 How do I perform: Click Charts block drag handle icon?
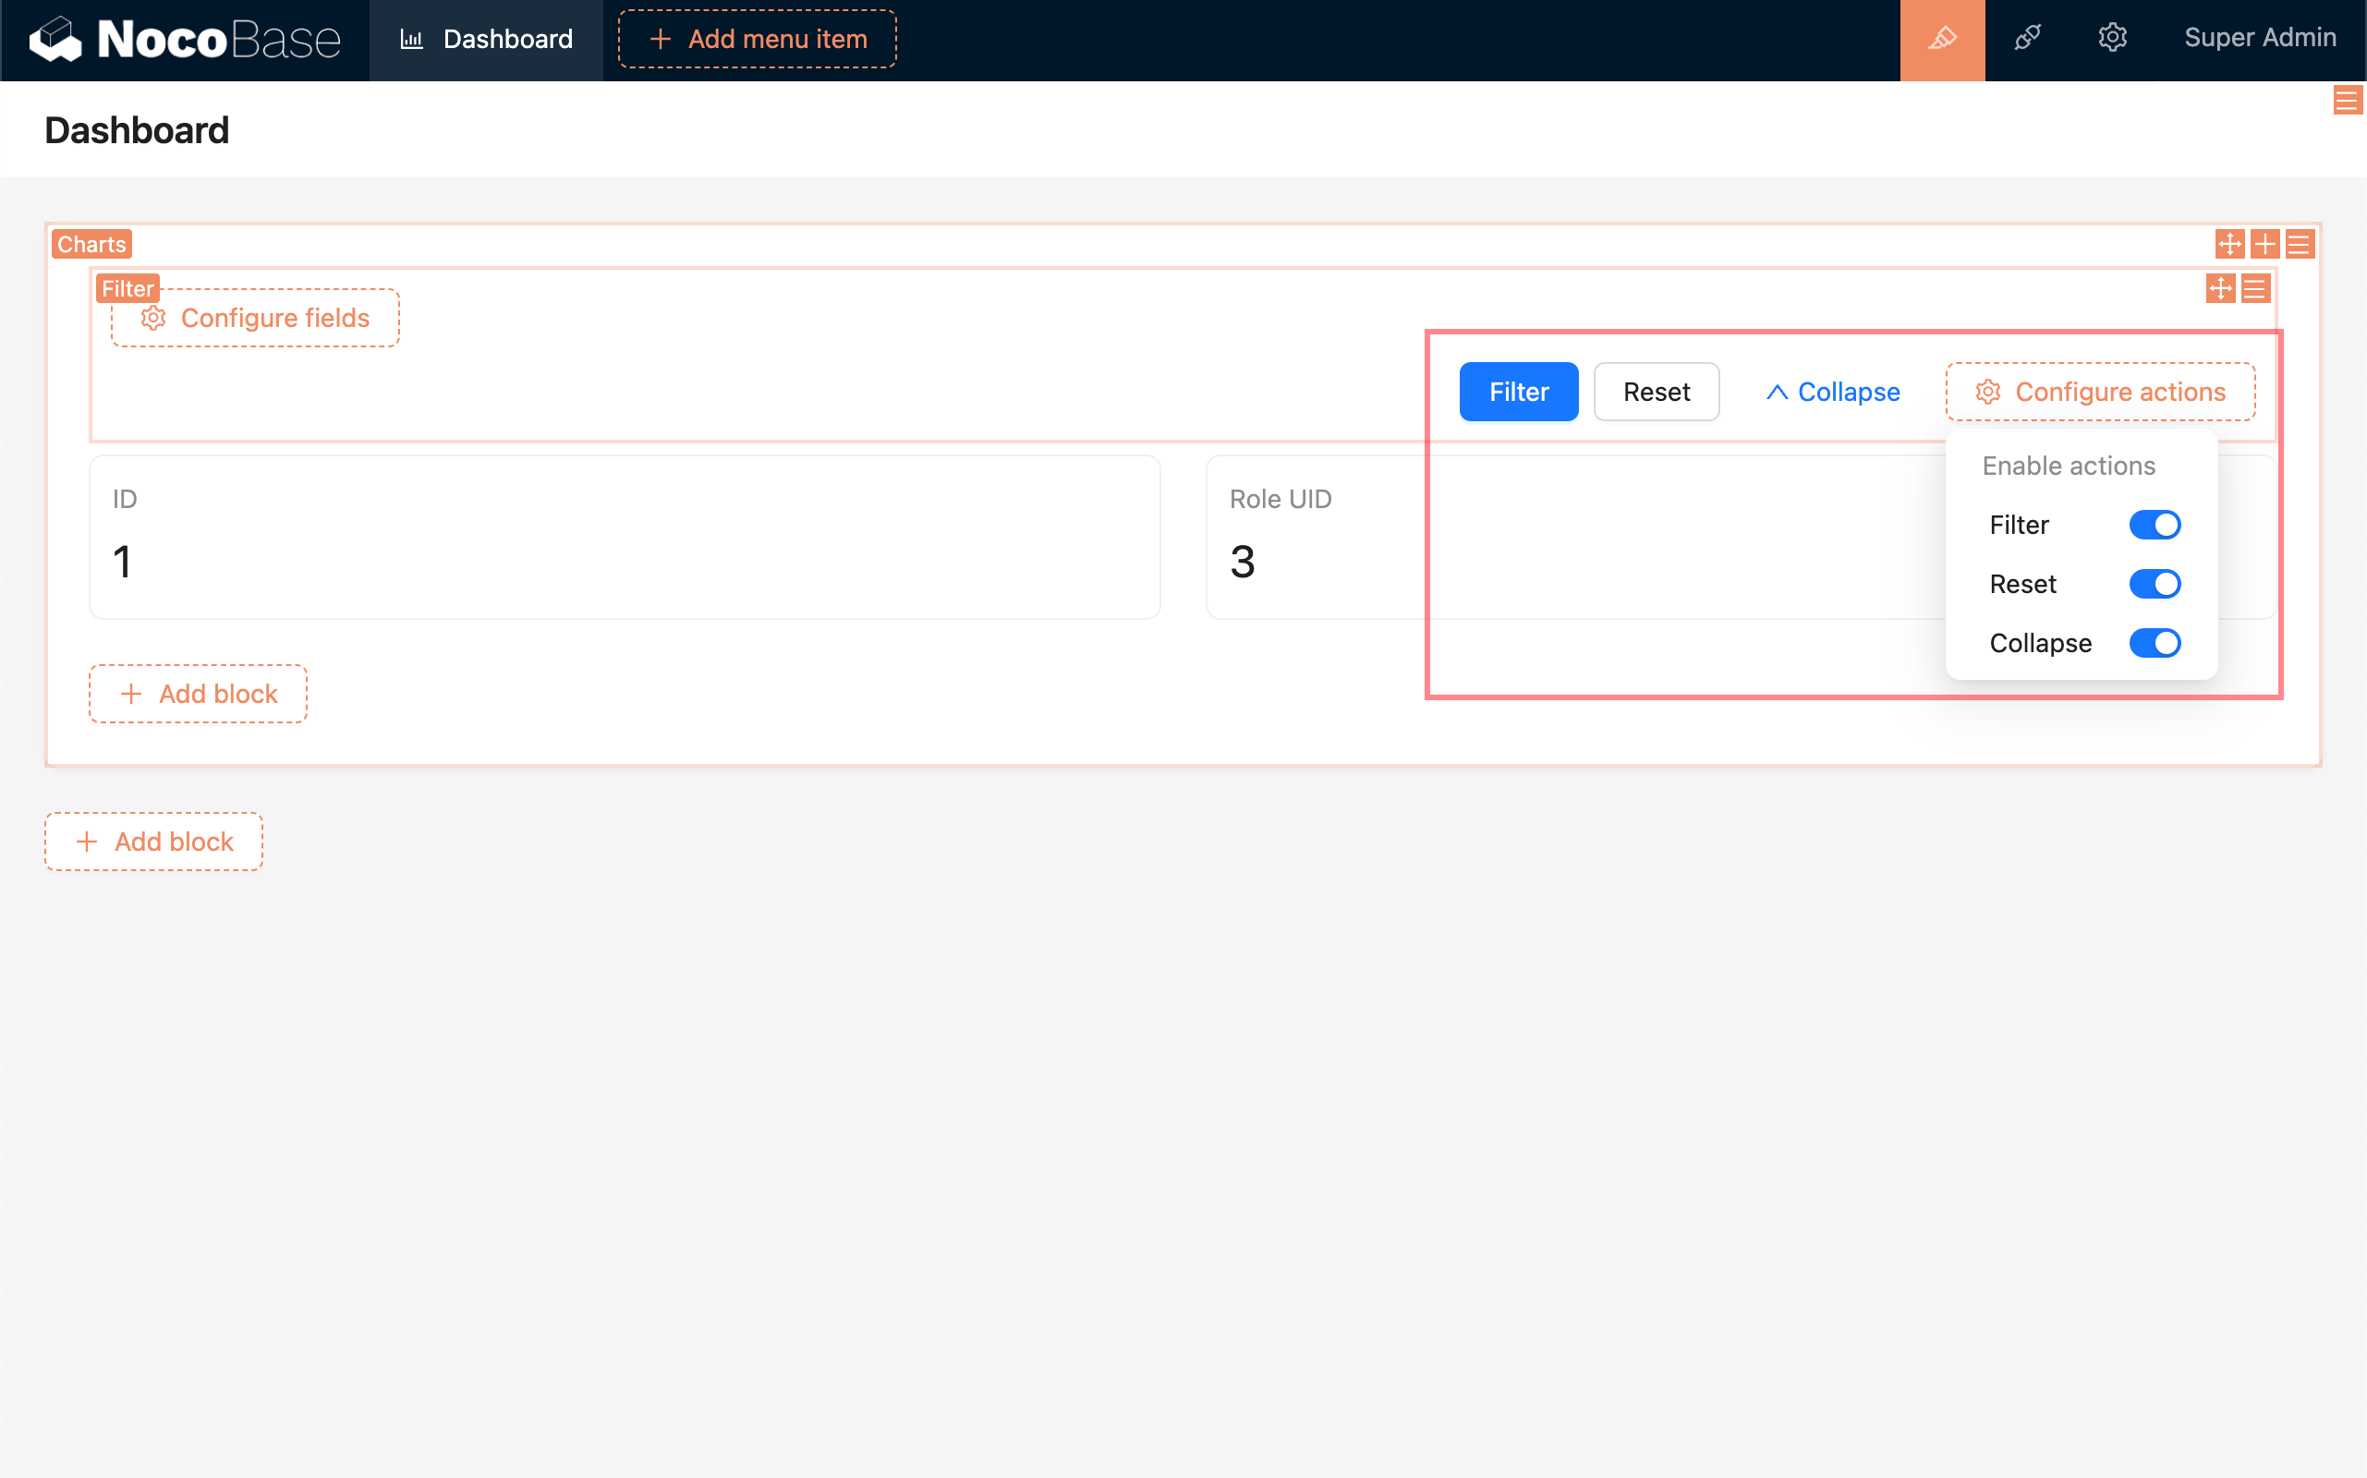(x=2229, y=243)
